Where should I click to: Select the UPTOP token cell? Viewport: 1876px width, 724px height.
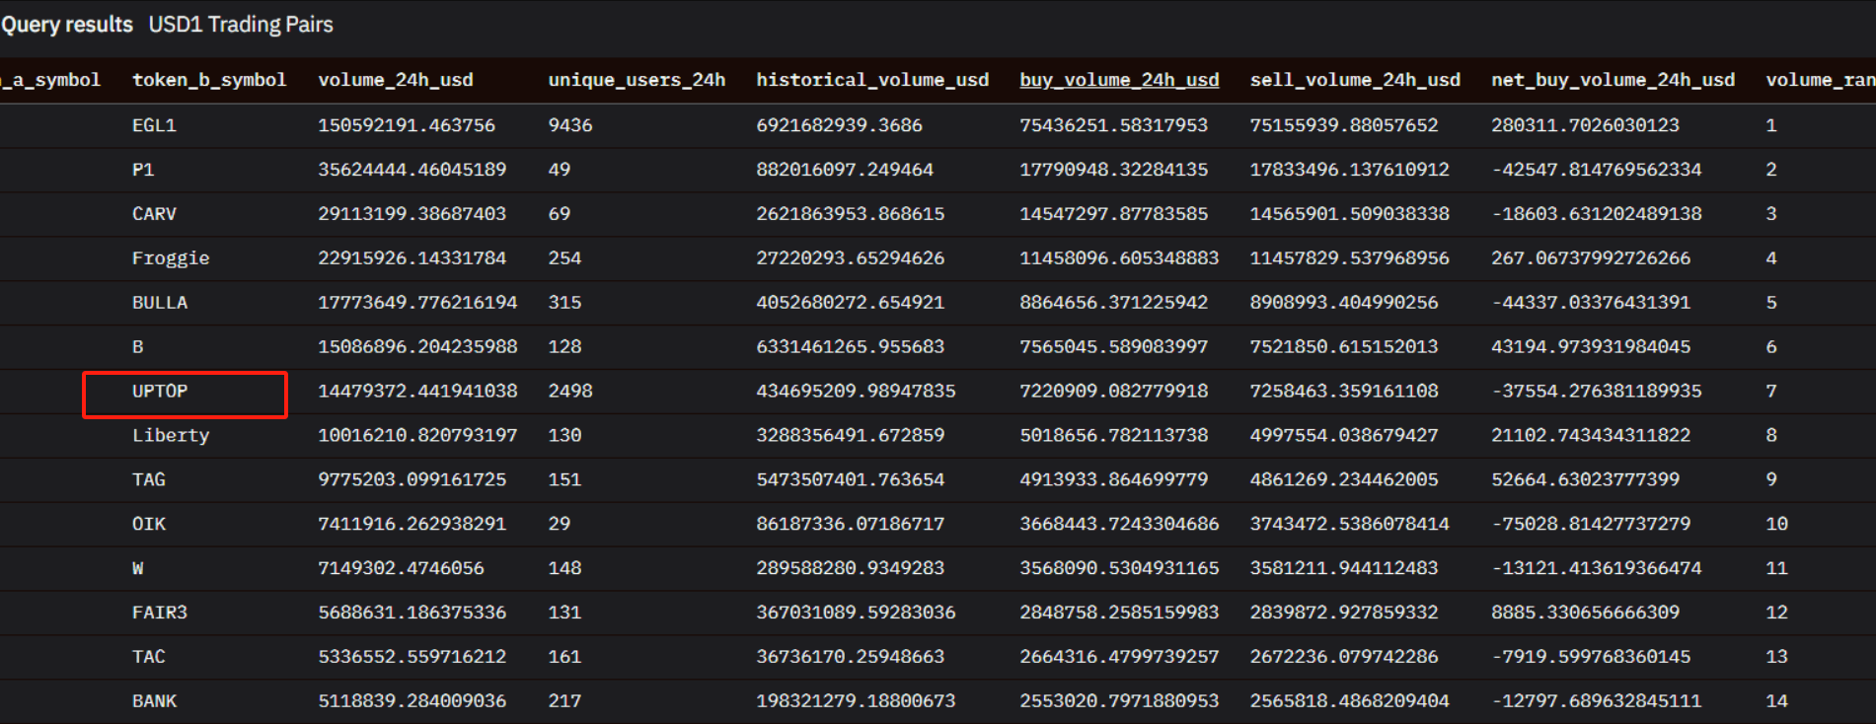coord(160,392)
